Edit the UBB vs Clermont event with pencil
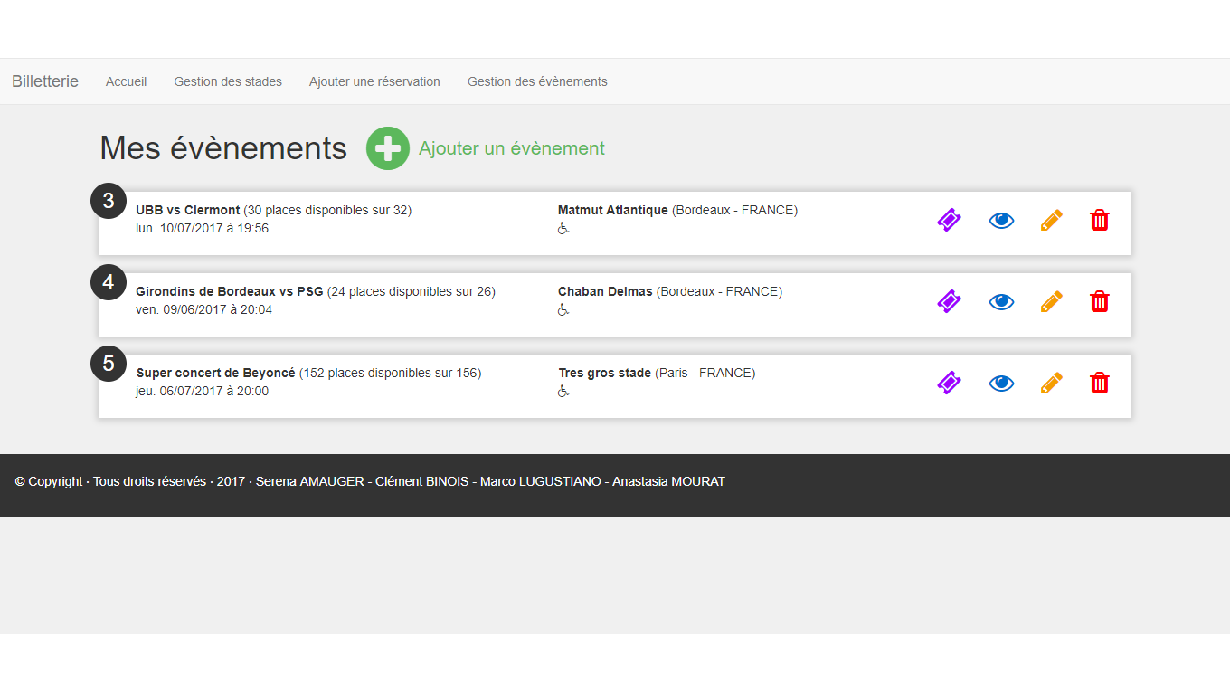The height and width of the screenshot is (692, 1230). point(1051,220)
